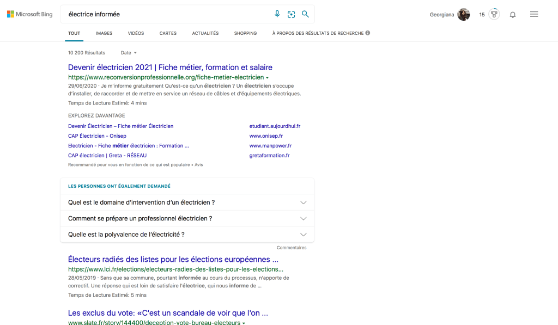Switch to the Actualités tab

205,33
